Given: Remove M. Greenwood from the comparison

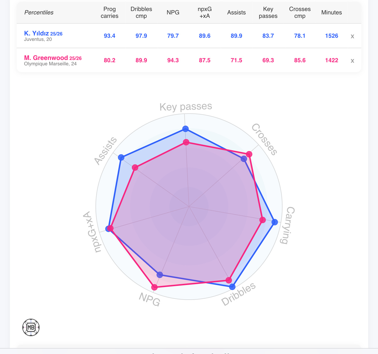Looking at the screenshot, I should (x=352, y=61).
